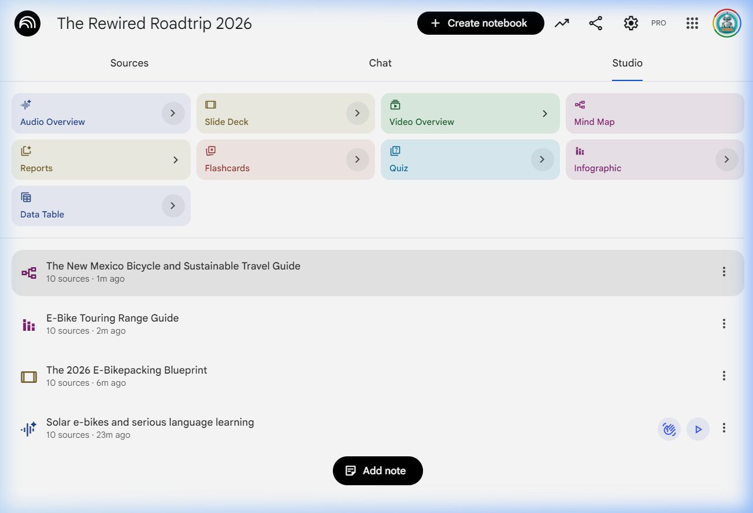Open more options for E-Bike Touring Range Guide
This screenshot has height=513, width=753.
coord(724,324)
